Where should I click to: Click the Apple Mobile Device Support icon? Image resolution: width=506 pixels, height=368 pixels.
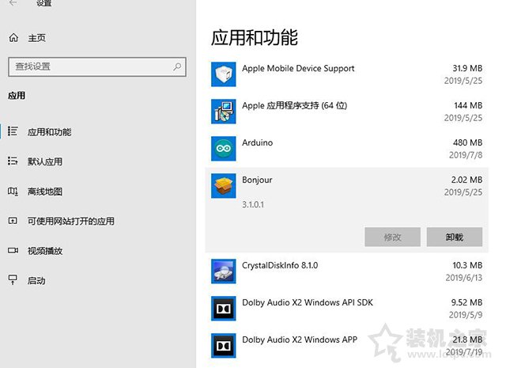coord(223,74)
